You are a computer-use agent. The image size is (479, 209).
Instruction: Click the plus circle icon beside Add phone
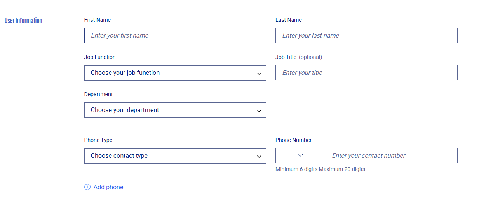point(87,187)
